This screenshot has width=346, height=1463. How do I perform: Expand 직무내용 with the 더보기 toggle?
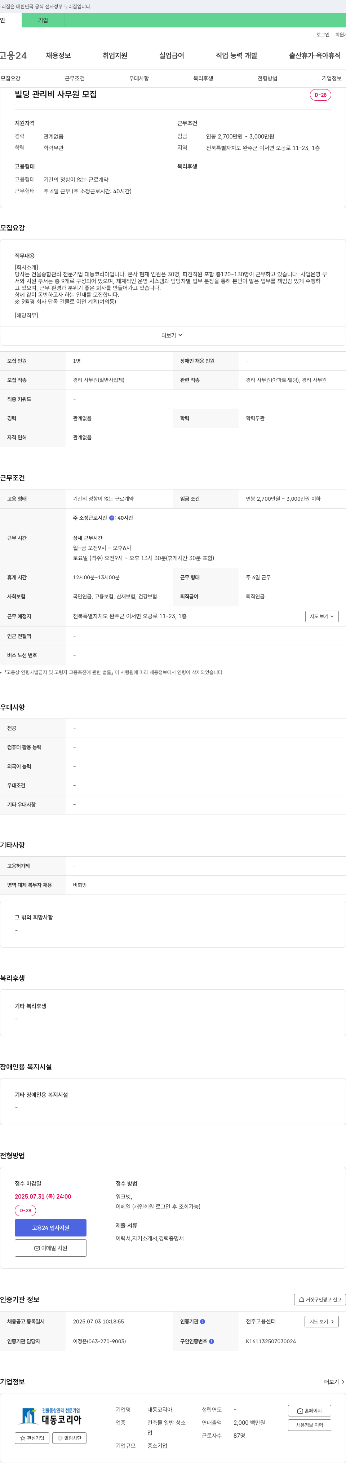pos(172,336)
